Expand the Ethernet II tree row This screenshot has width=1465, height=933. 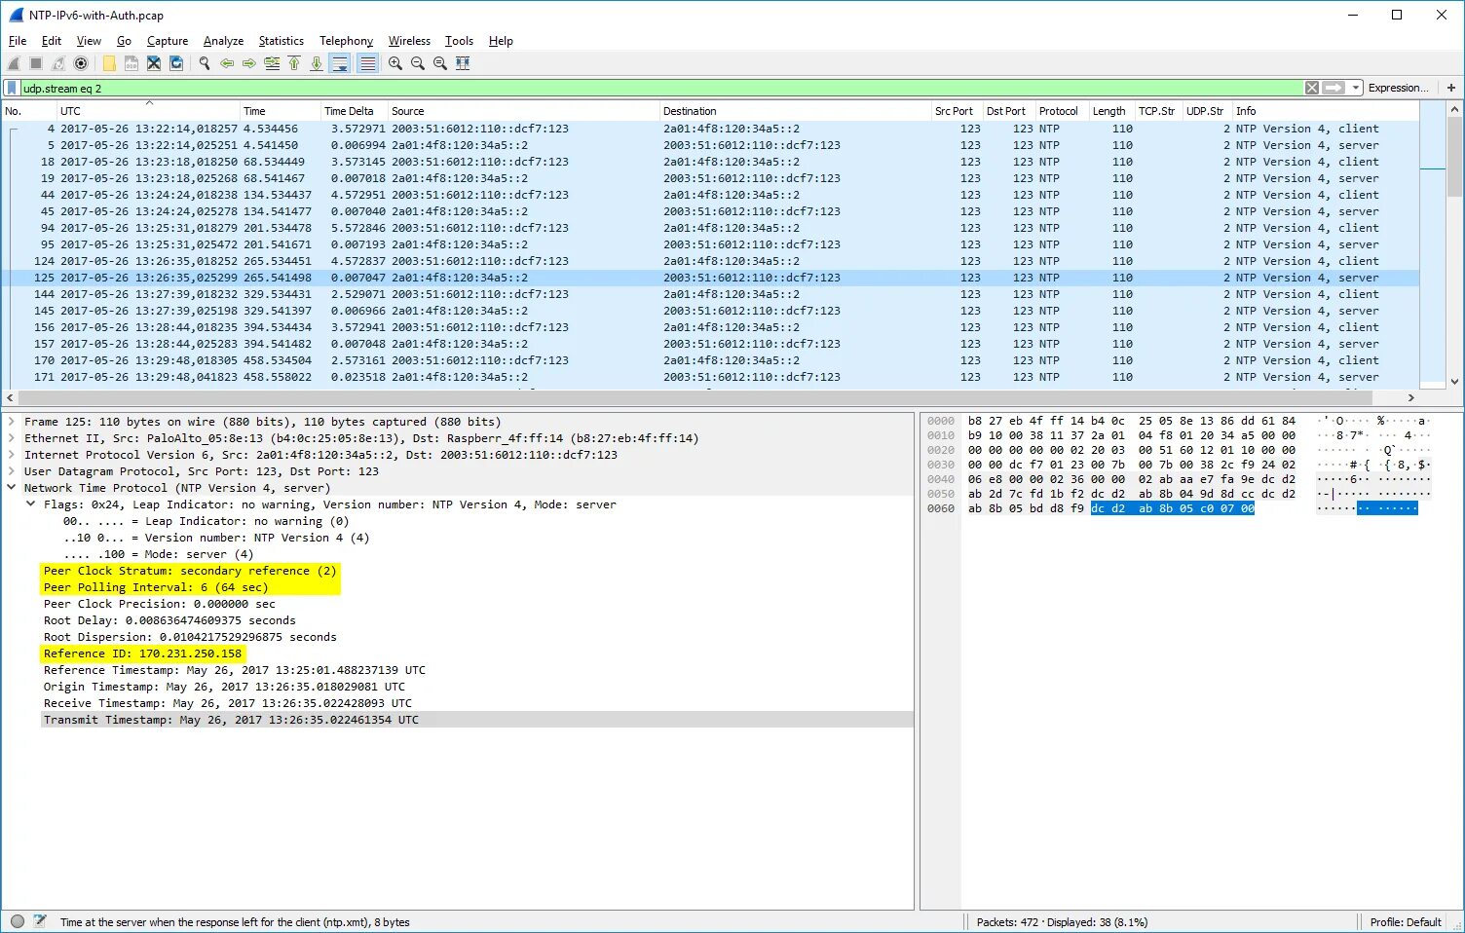coord(12,438)
